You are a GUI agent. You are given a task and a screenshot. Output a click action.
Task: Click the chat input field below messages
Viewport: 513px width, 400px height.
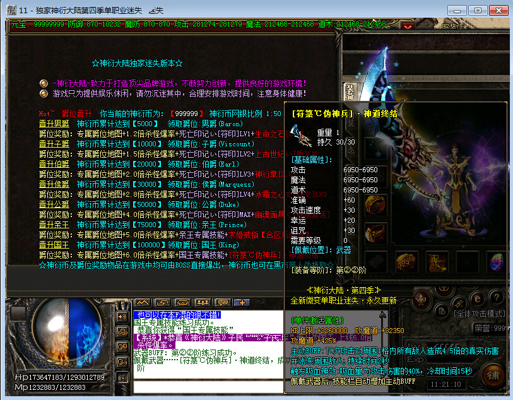tap(208, 387)
